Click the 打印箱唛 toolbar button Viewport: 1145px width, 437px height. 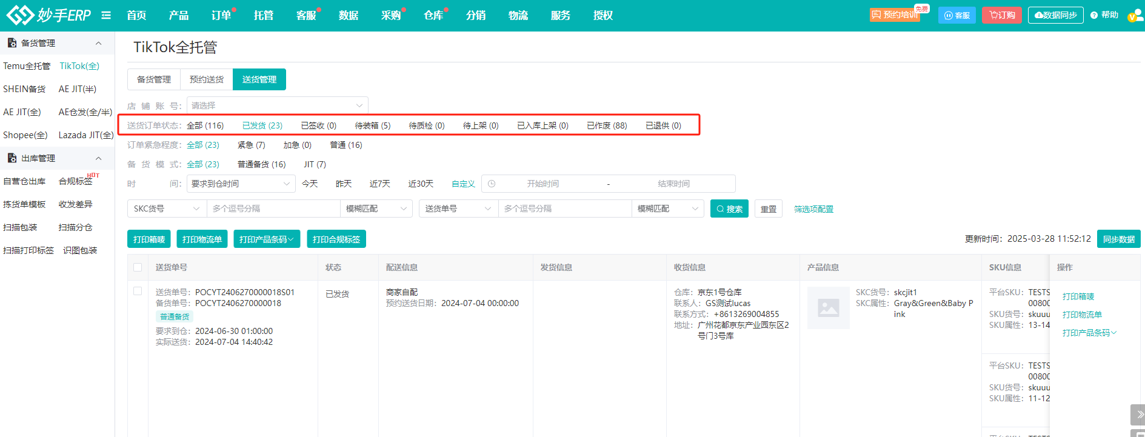click(149, 239)
